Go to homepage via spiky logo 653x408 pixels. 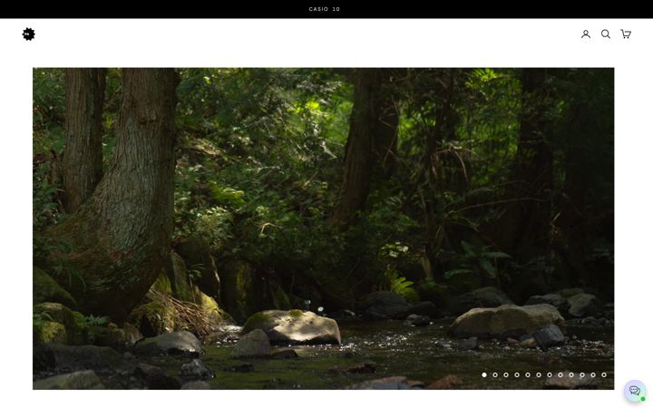(x=29, y=34)
